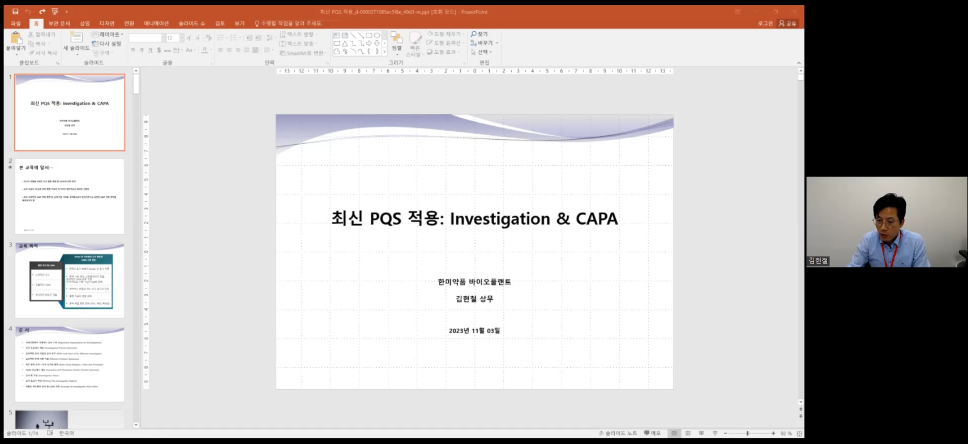Click the Clear all formatting icon
Image resolution: width=968 pixels, height=444 pixels.
click(208, 38)
